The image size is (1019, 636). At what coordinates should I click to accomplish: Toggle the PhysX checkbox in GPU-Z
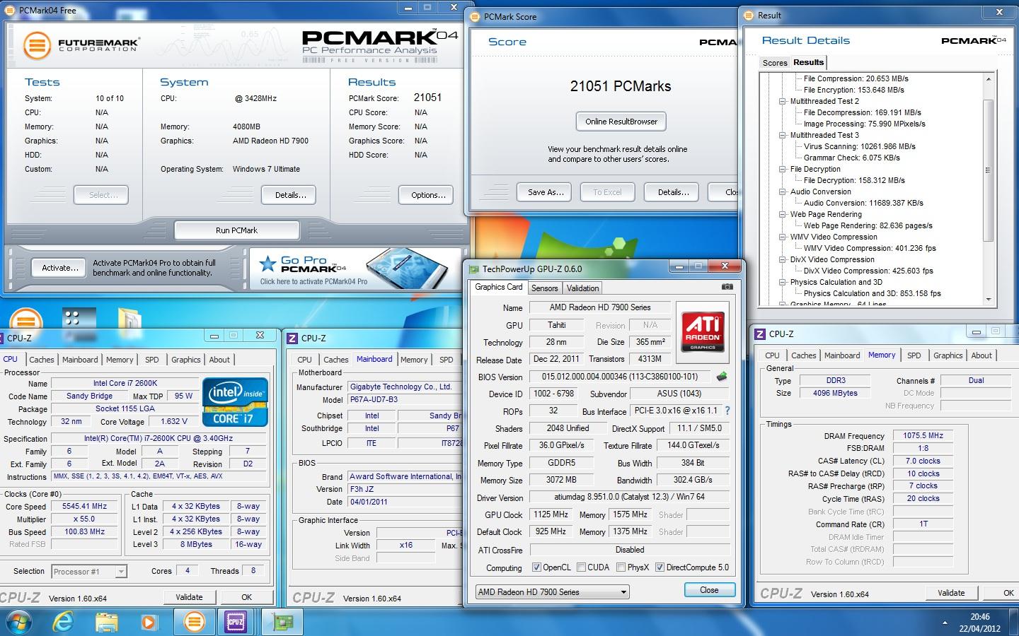coord(621,567)
